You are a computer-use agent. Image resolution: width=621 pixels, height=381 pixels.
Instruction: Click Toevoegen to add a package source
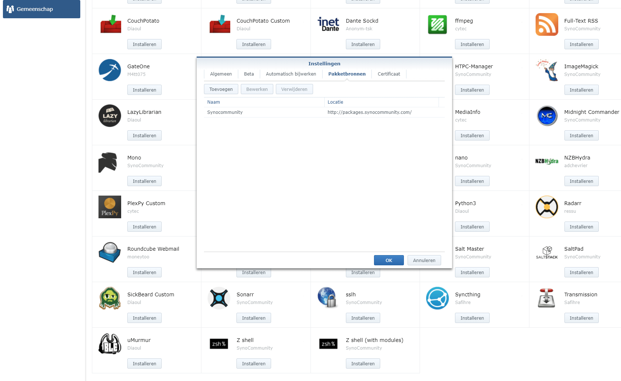[x=221, y=89]
